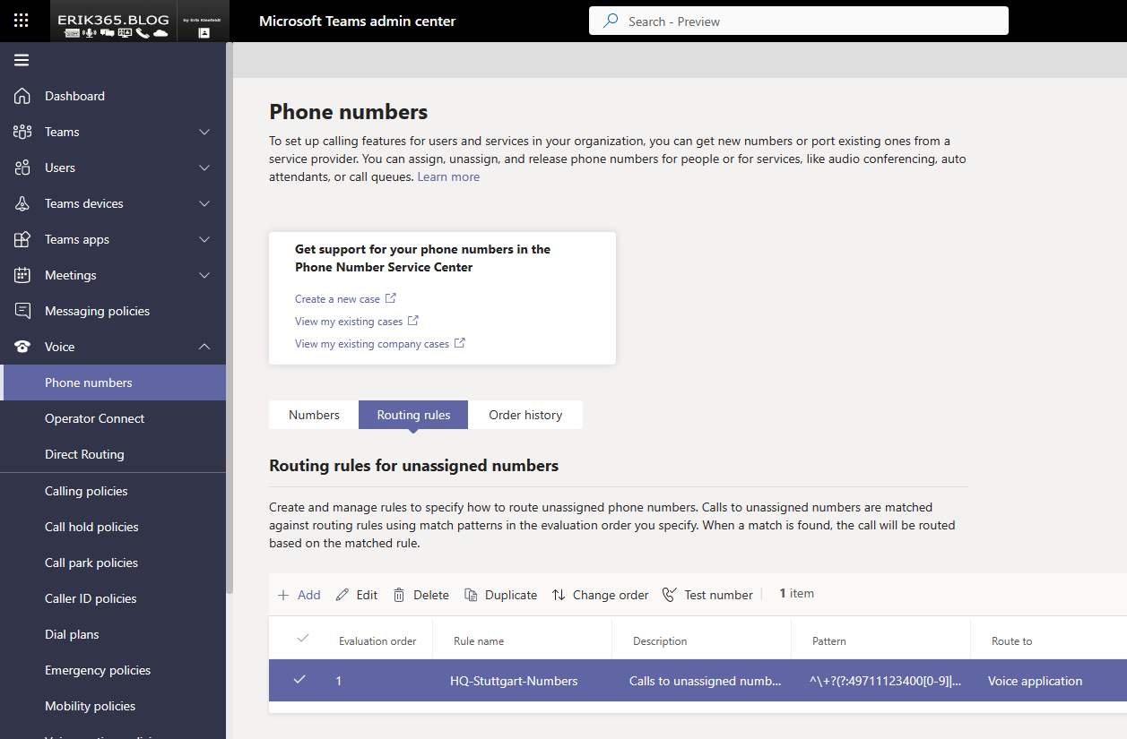Viewport: 1127px width, 739px height.
Task: Deselect the HQ-Stuttgart-Numbers row checkmark
Action: 299,680
